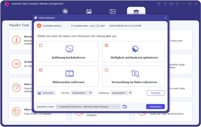Click the Video rotate icon in main window
201x127 pixels.
pos(16,111)
